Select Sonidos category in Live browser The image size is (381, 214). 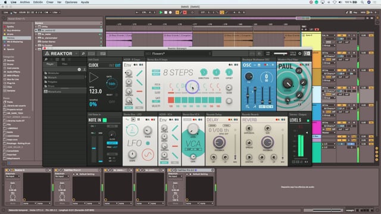pos(10,61)
